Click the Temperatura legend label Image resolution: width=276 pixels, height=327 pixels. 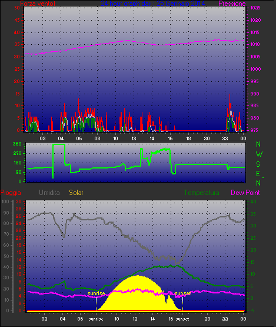tap(201, 193)
